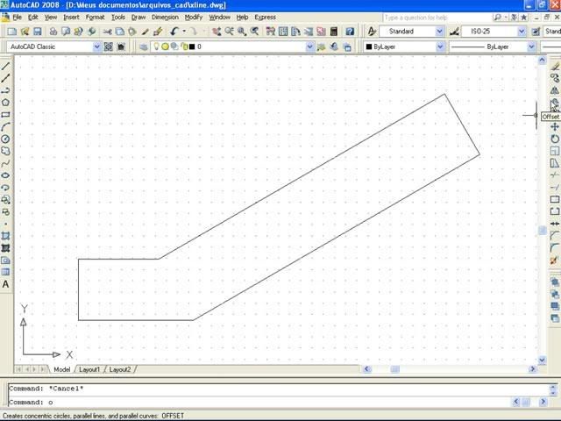Switch to the Layout1 tab
The width and height of the screenshot is (561, 421).
pos(89,369)
